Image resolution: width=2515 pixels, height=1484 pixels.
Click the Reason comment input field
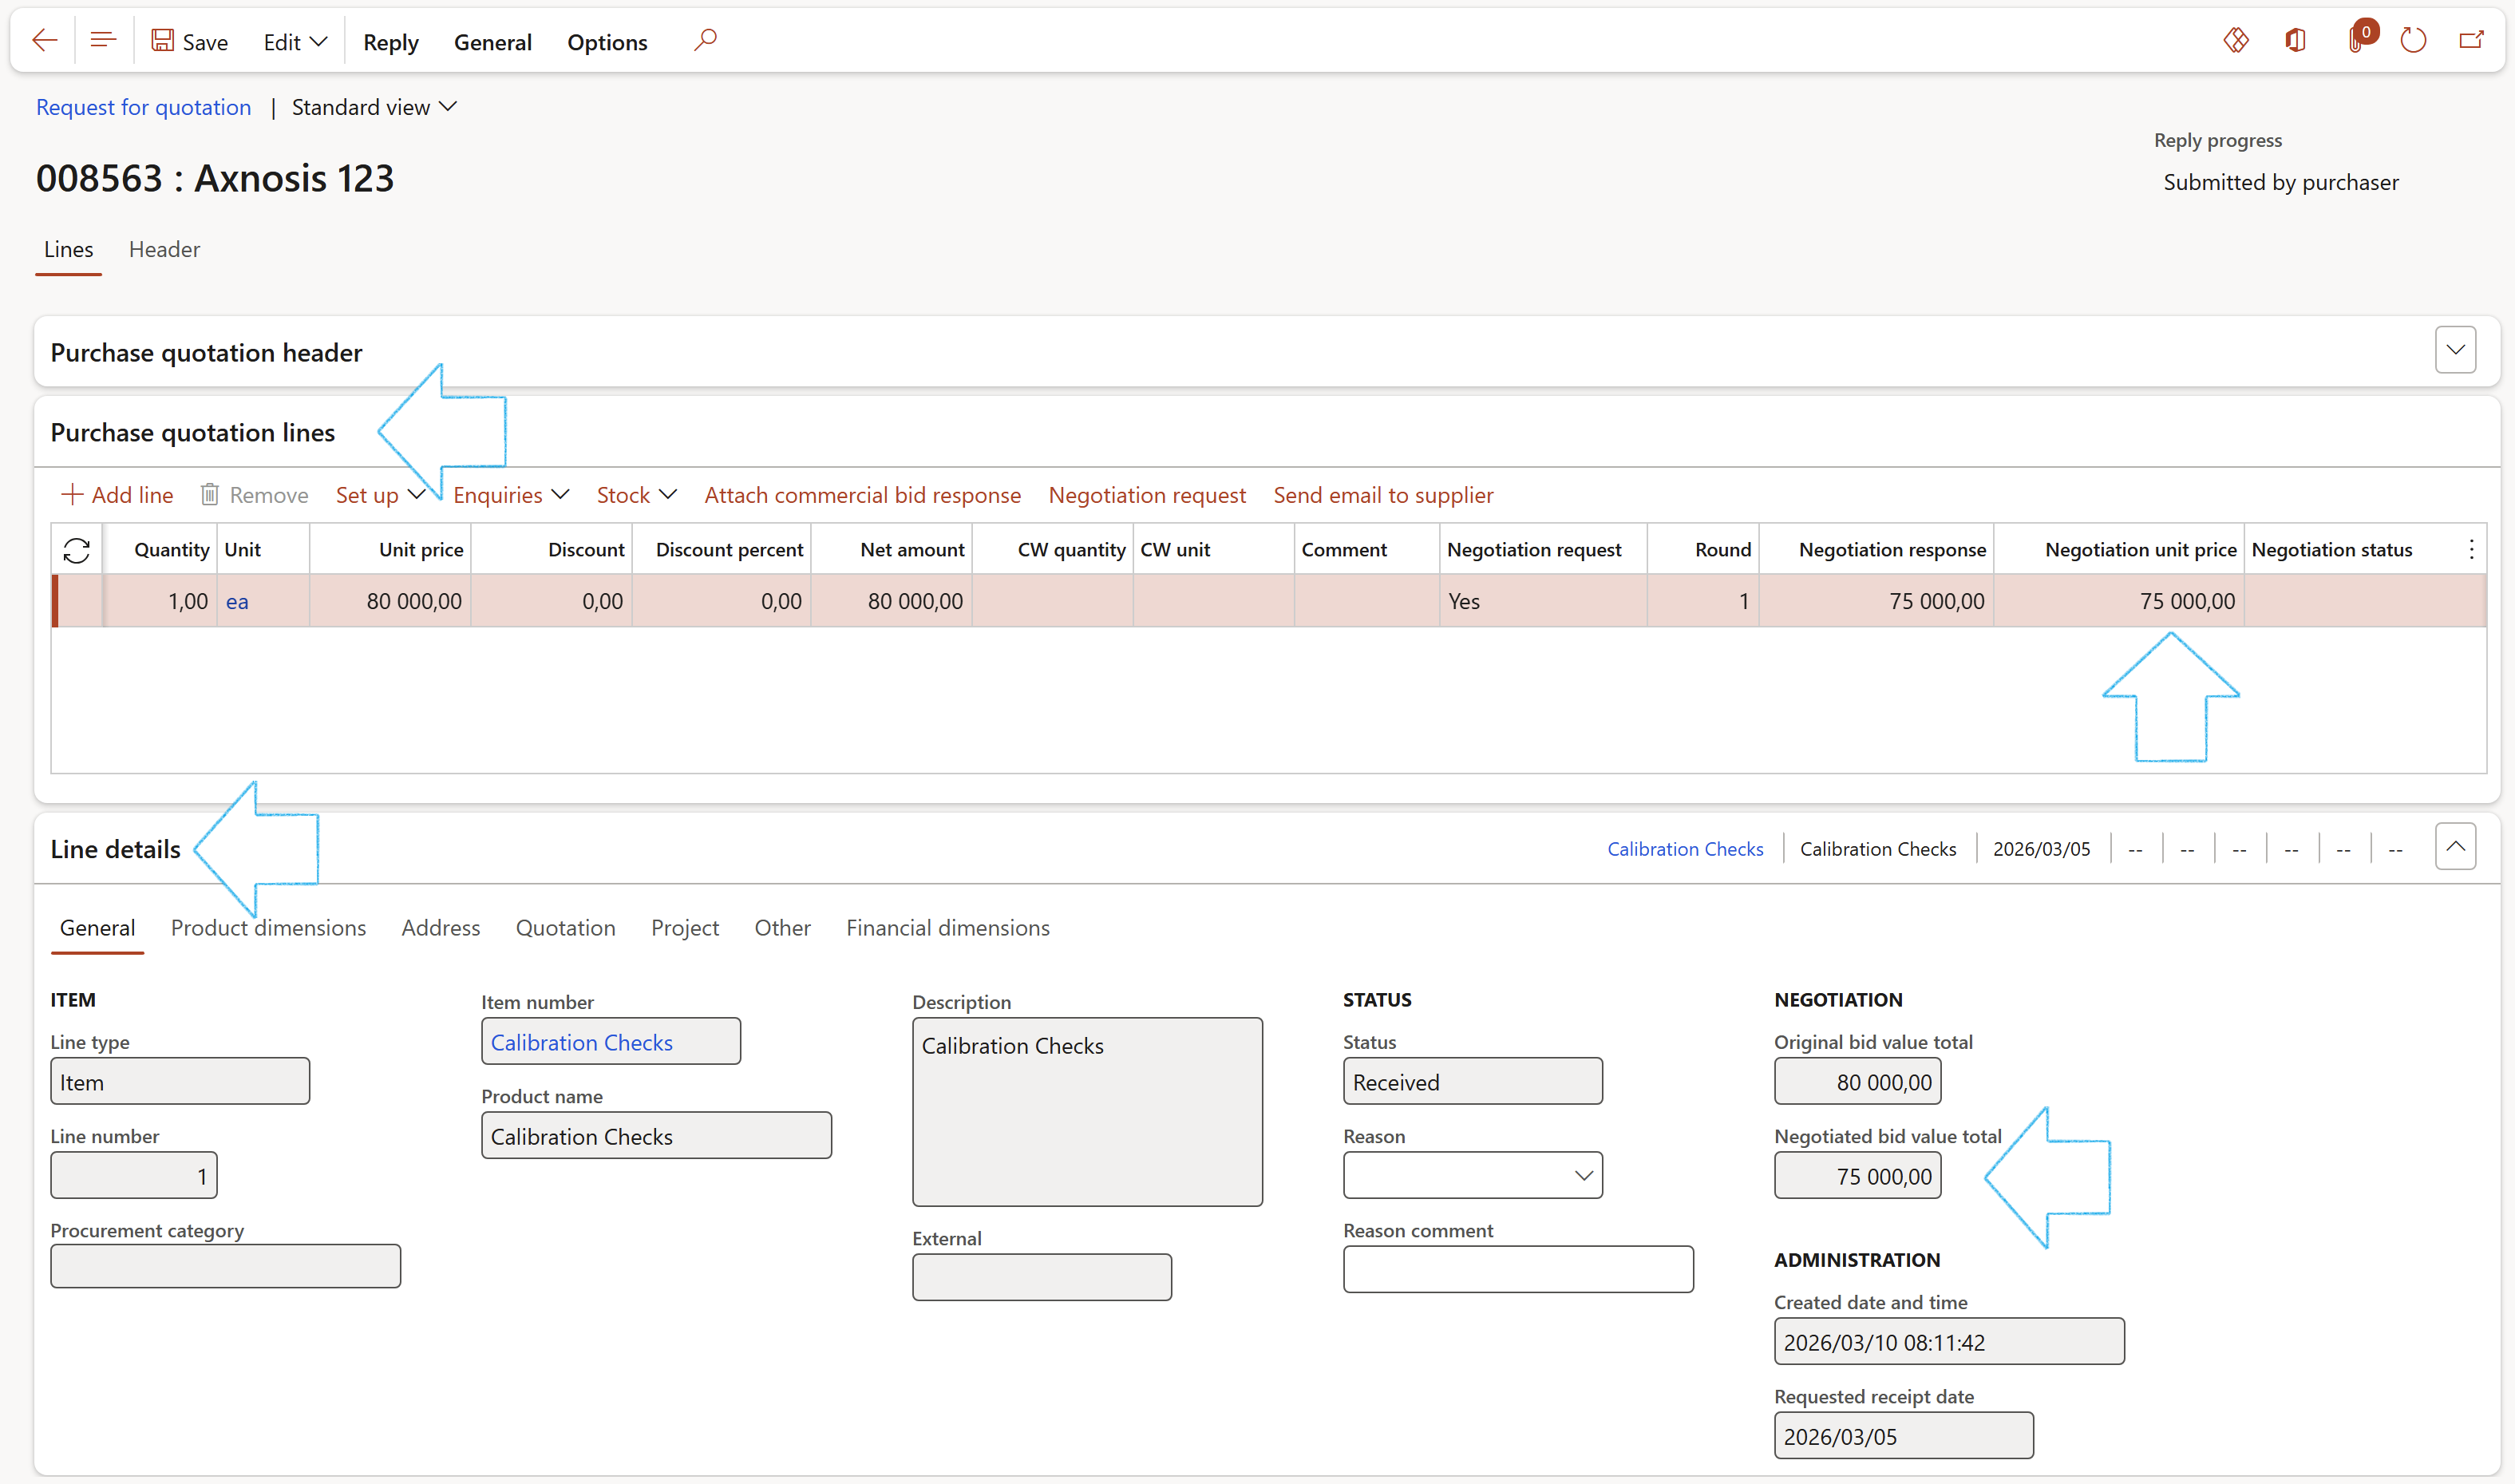point(1517,1269)
